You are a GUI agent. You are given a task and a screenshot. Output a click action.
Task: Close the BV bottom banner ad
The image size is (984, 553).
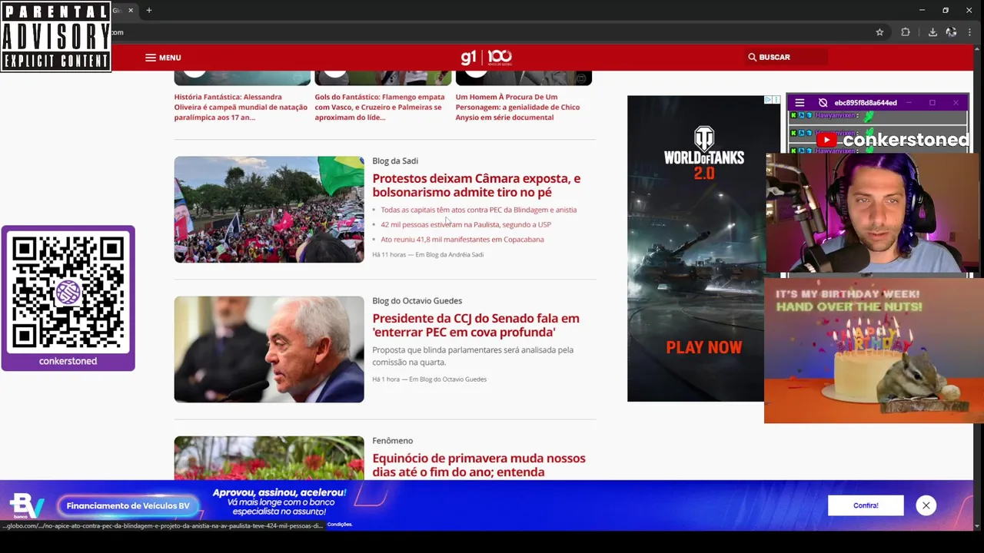coord(926,505)
